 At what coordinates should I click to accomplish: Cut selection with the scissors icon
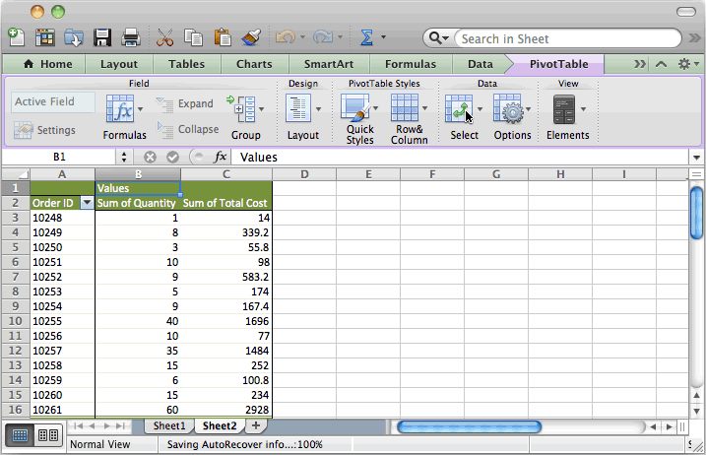[x=164, y=37]
